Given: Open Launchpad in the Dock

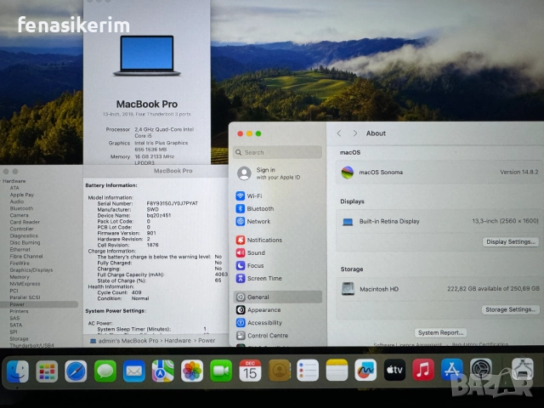Looking at the screenshot, I should point(47,371).
